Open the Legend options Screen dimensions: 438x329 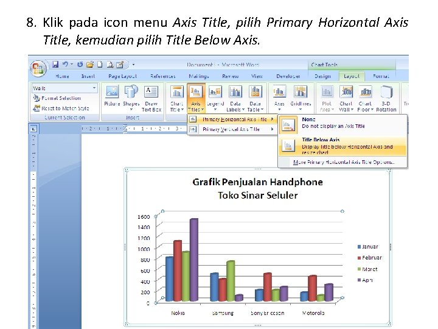[x=215, y=98]
